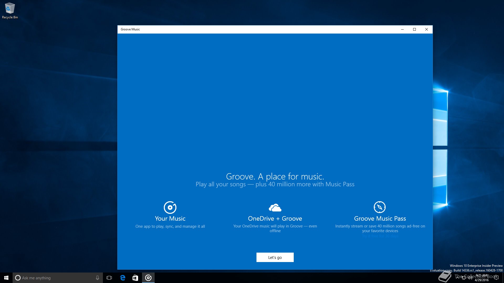504x283 pixels.
Task: Click the Groove Music Pass compass icon
Action: 380,207
